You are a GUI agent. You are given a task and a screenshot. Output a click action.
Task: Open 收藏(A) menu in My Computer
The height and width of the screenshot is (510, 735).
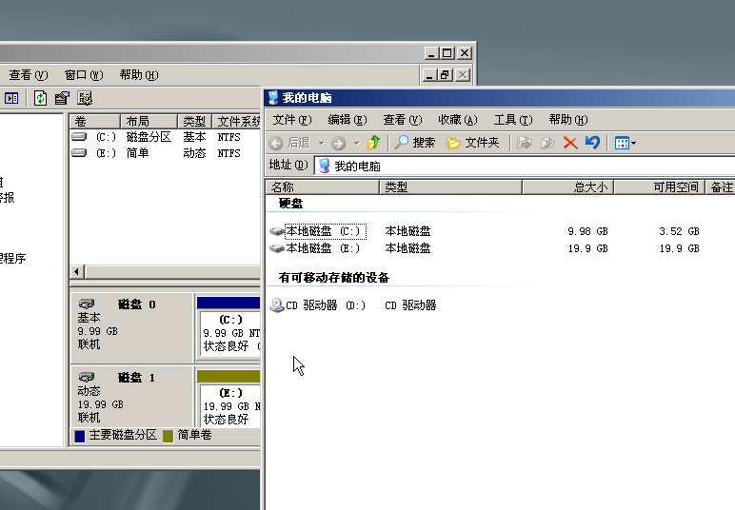458,120
